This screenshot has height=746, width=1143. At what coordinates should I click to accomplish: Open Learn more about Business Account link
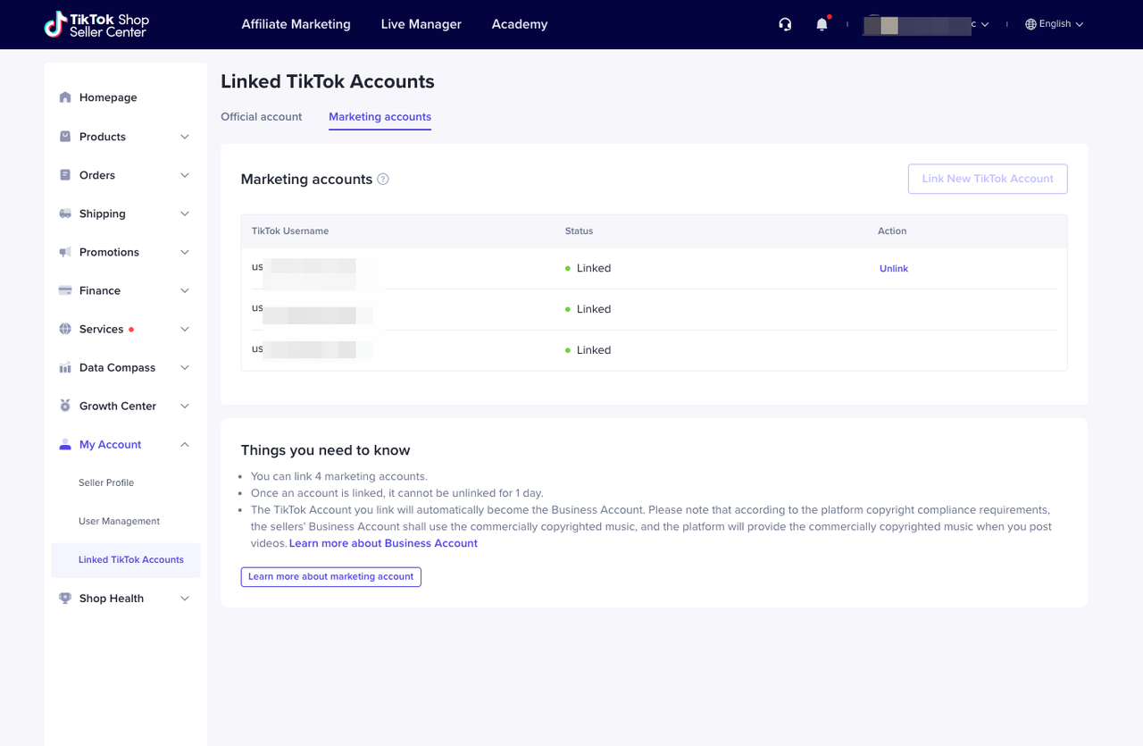(x=382, y=542)
